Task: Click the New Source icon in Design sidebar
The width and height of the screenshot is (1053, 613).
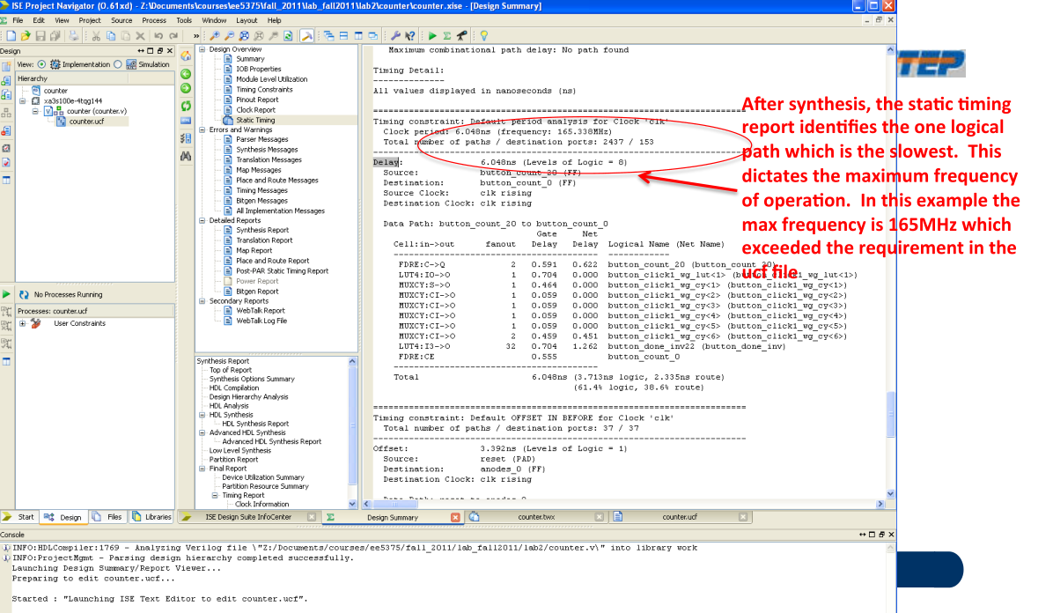Action: pyautogui.click(x=6, y=66)
